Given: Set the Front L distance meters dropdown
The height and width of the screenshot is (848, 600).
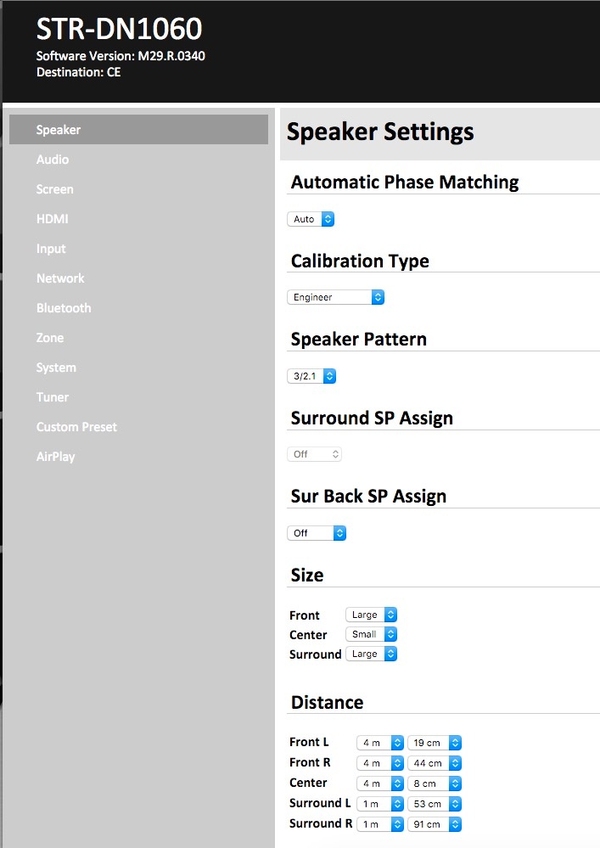Looking at the screenshot, I should click(x=379, y=743).
